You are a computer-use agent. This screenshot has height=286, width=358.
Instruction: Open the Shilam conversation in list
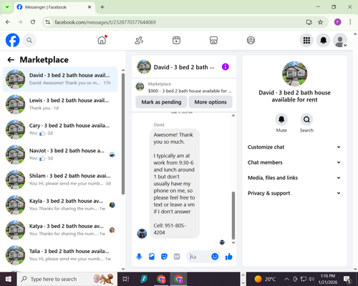pyautogui.click(x=60, y=179)
